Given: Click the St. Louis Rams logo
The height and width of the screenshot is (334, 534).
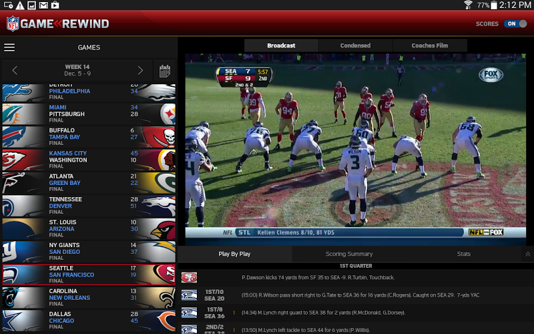Looking at the screenshot, I should [22, 228].
